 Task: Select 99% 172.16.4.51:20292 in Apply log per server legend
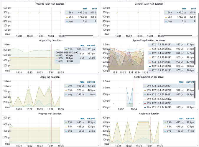pyautogui.click(x=159, y=90)
